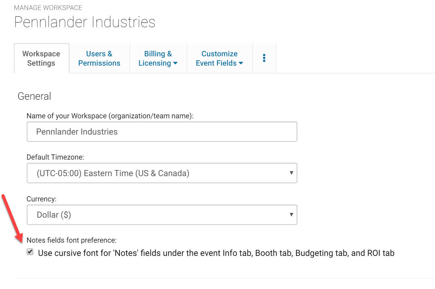Click the 'Name of your Workspace' label
The image size is (435, 289).
[110, 116]
